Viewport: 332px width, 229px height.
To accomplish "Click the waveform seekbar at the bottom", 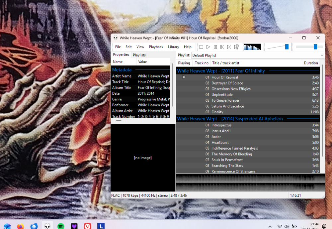I will coord(250,182).
